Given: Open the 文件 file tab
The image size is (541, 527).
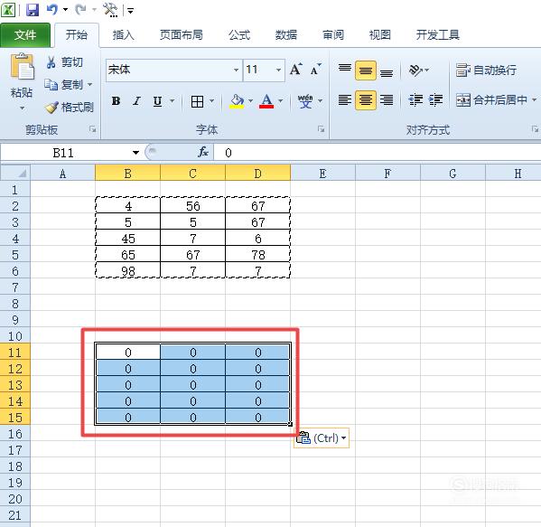Looking at the screenshot, I should 25,35.
